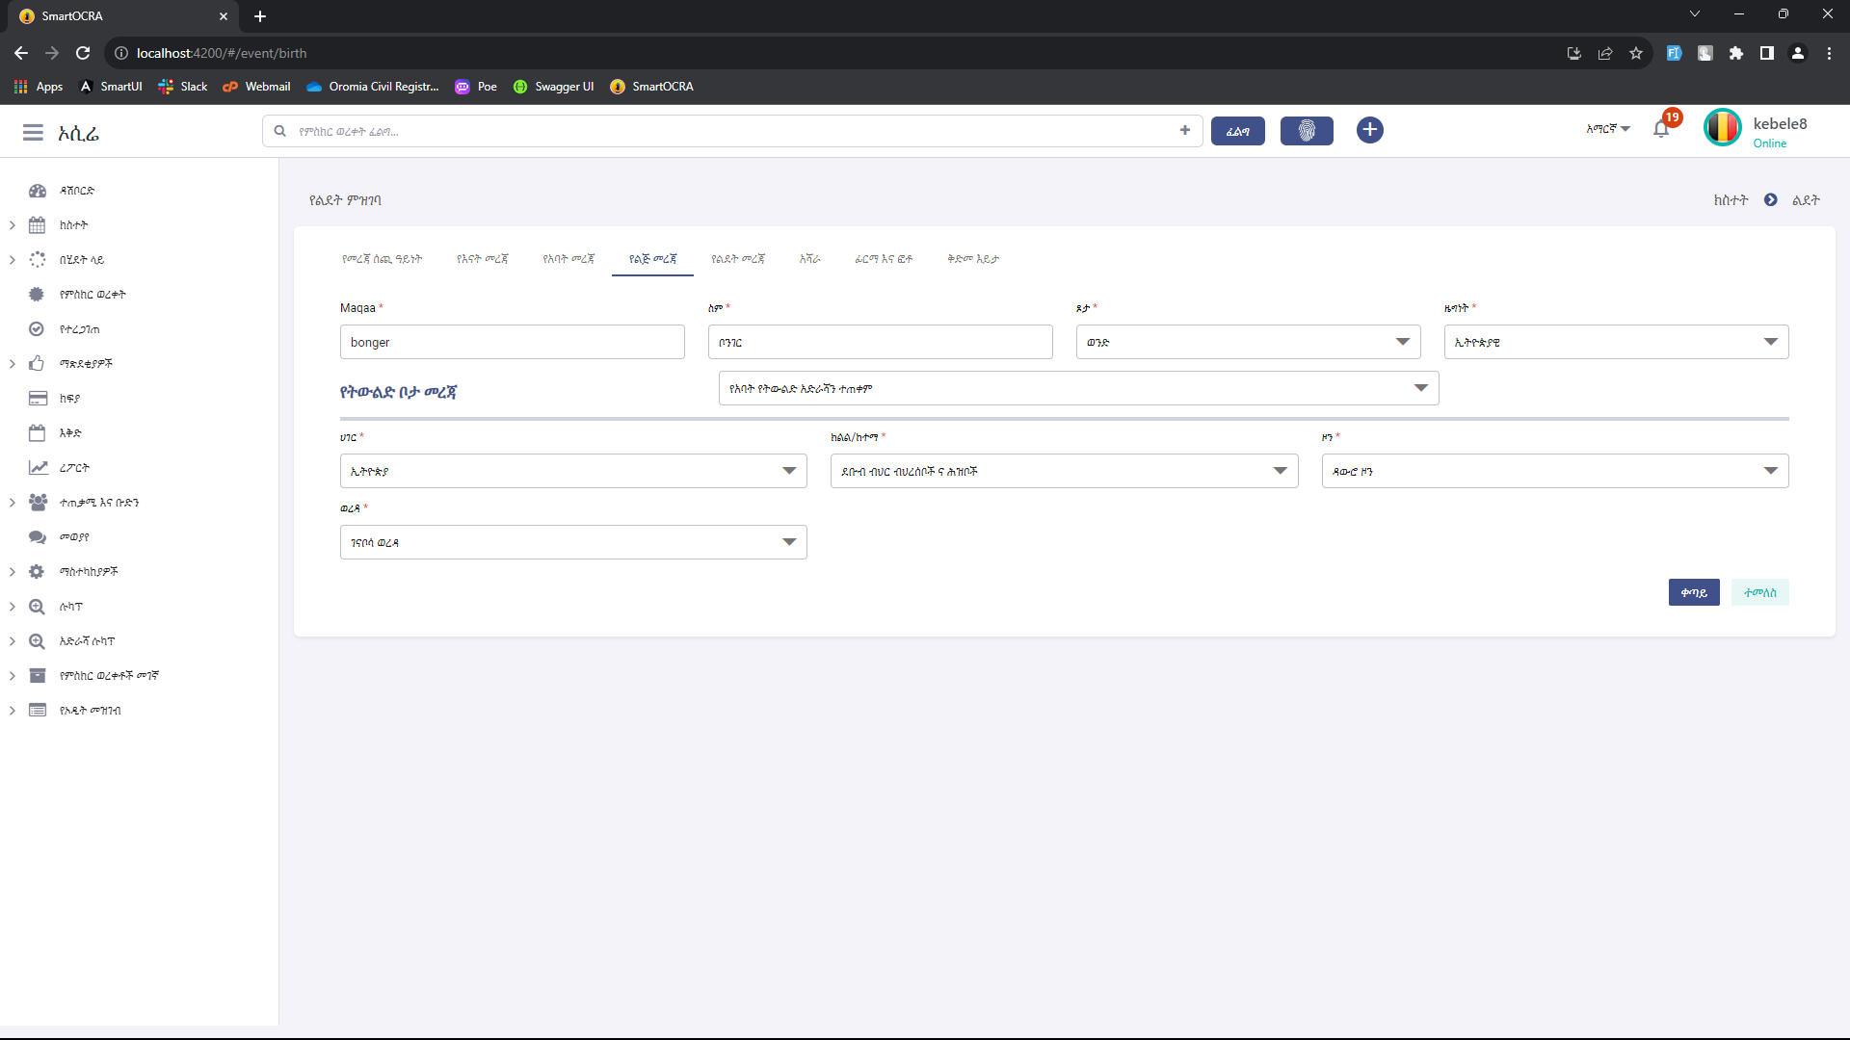Click the ተመለስ back button

tap(1759, 592)
